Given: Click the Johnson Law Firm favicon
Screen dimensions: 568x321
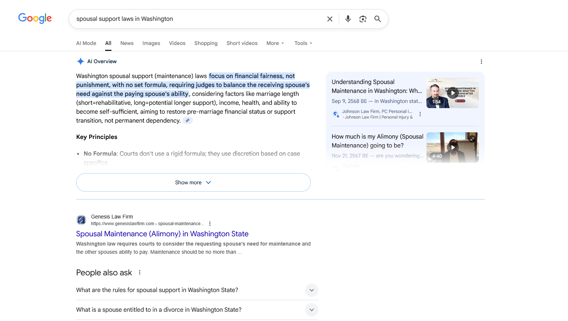Looking at the screenshot, I should tap(336, 114).
